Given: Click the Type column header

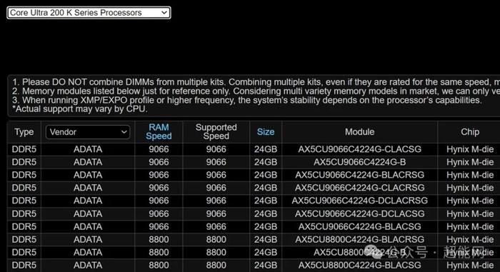Looking at the screenshot, I should tap(24, 132).
